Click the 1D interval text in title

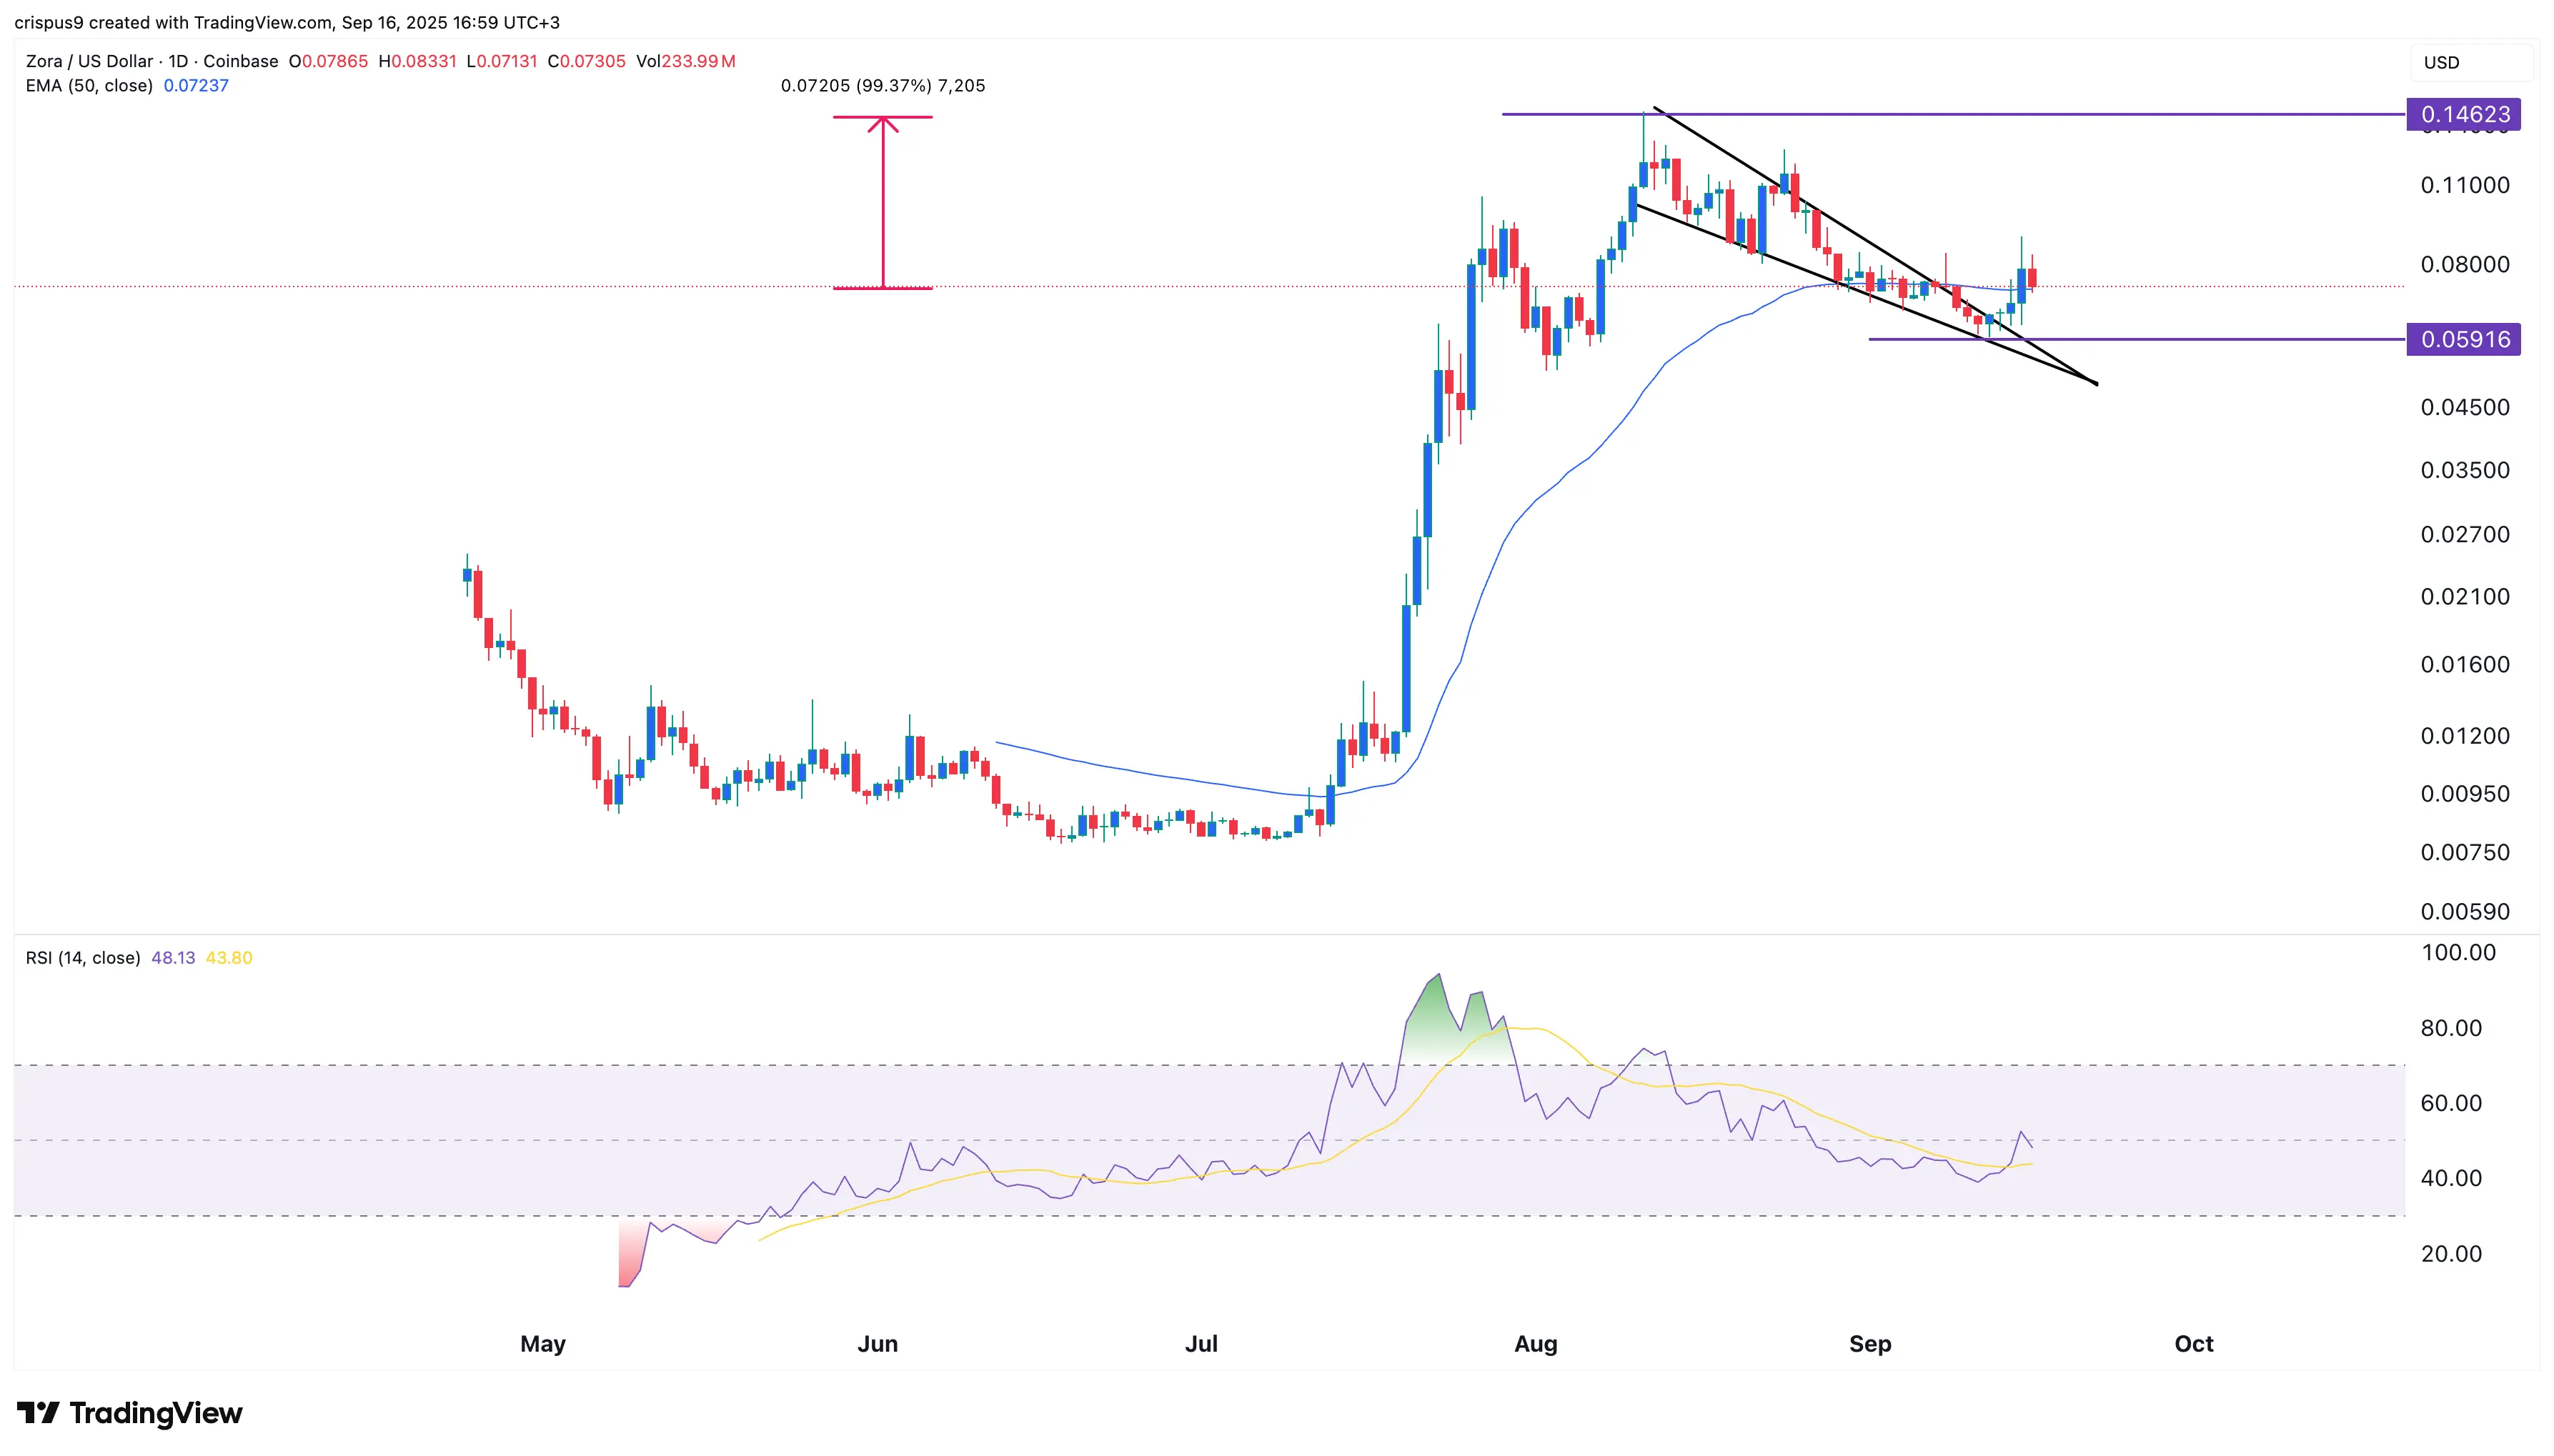click(x=178, y=61)
